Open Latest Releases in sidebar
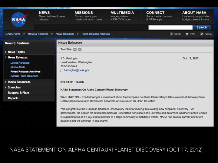The width and height of the screenshot is (218, 163). 20,63
